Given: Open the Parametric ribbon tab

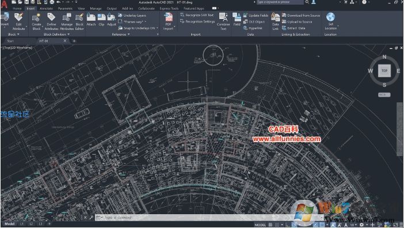Looking at the screenshot, I should (65, 9).
